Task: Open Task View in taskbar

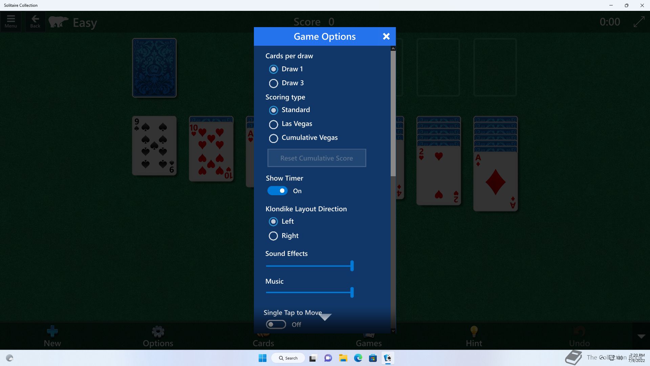Action: point(313,358)
